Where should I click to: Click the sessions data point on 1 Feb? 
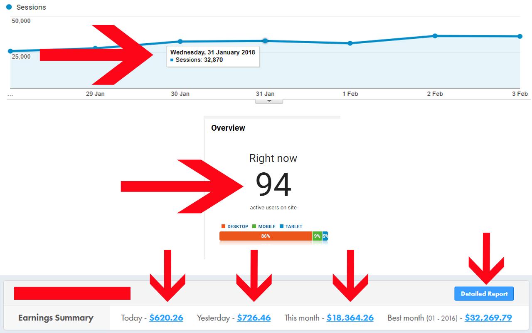click(x=350, y=43)
